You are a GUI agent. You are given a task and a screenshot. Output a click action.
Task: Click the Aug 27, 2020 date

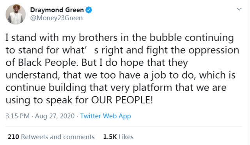pyautogui.click(x=55, y=116)
